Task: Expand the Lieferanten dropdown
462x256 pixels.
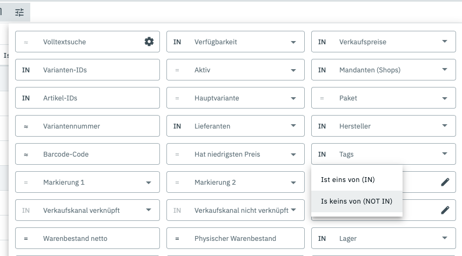Action: click(293, 126)
